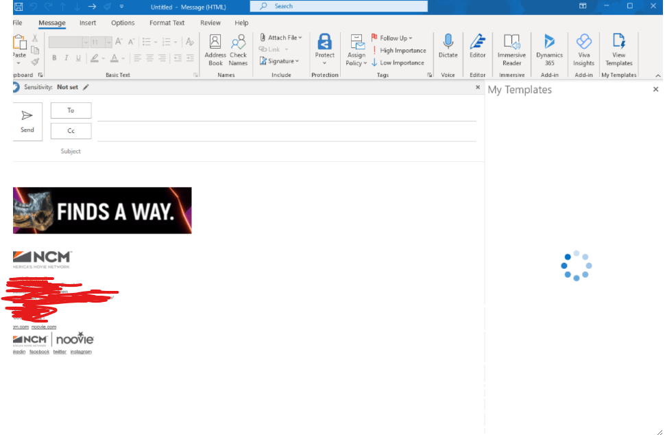Apply a bulleted list
This screenshot has height=435, width=665.
147,42
